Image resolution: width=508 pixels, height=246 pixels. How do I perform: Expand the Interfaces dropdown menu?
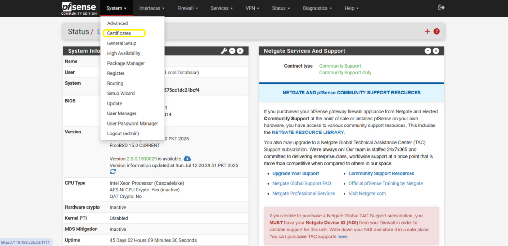coord(151,8)
